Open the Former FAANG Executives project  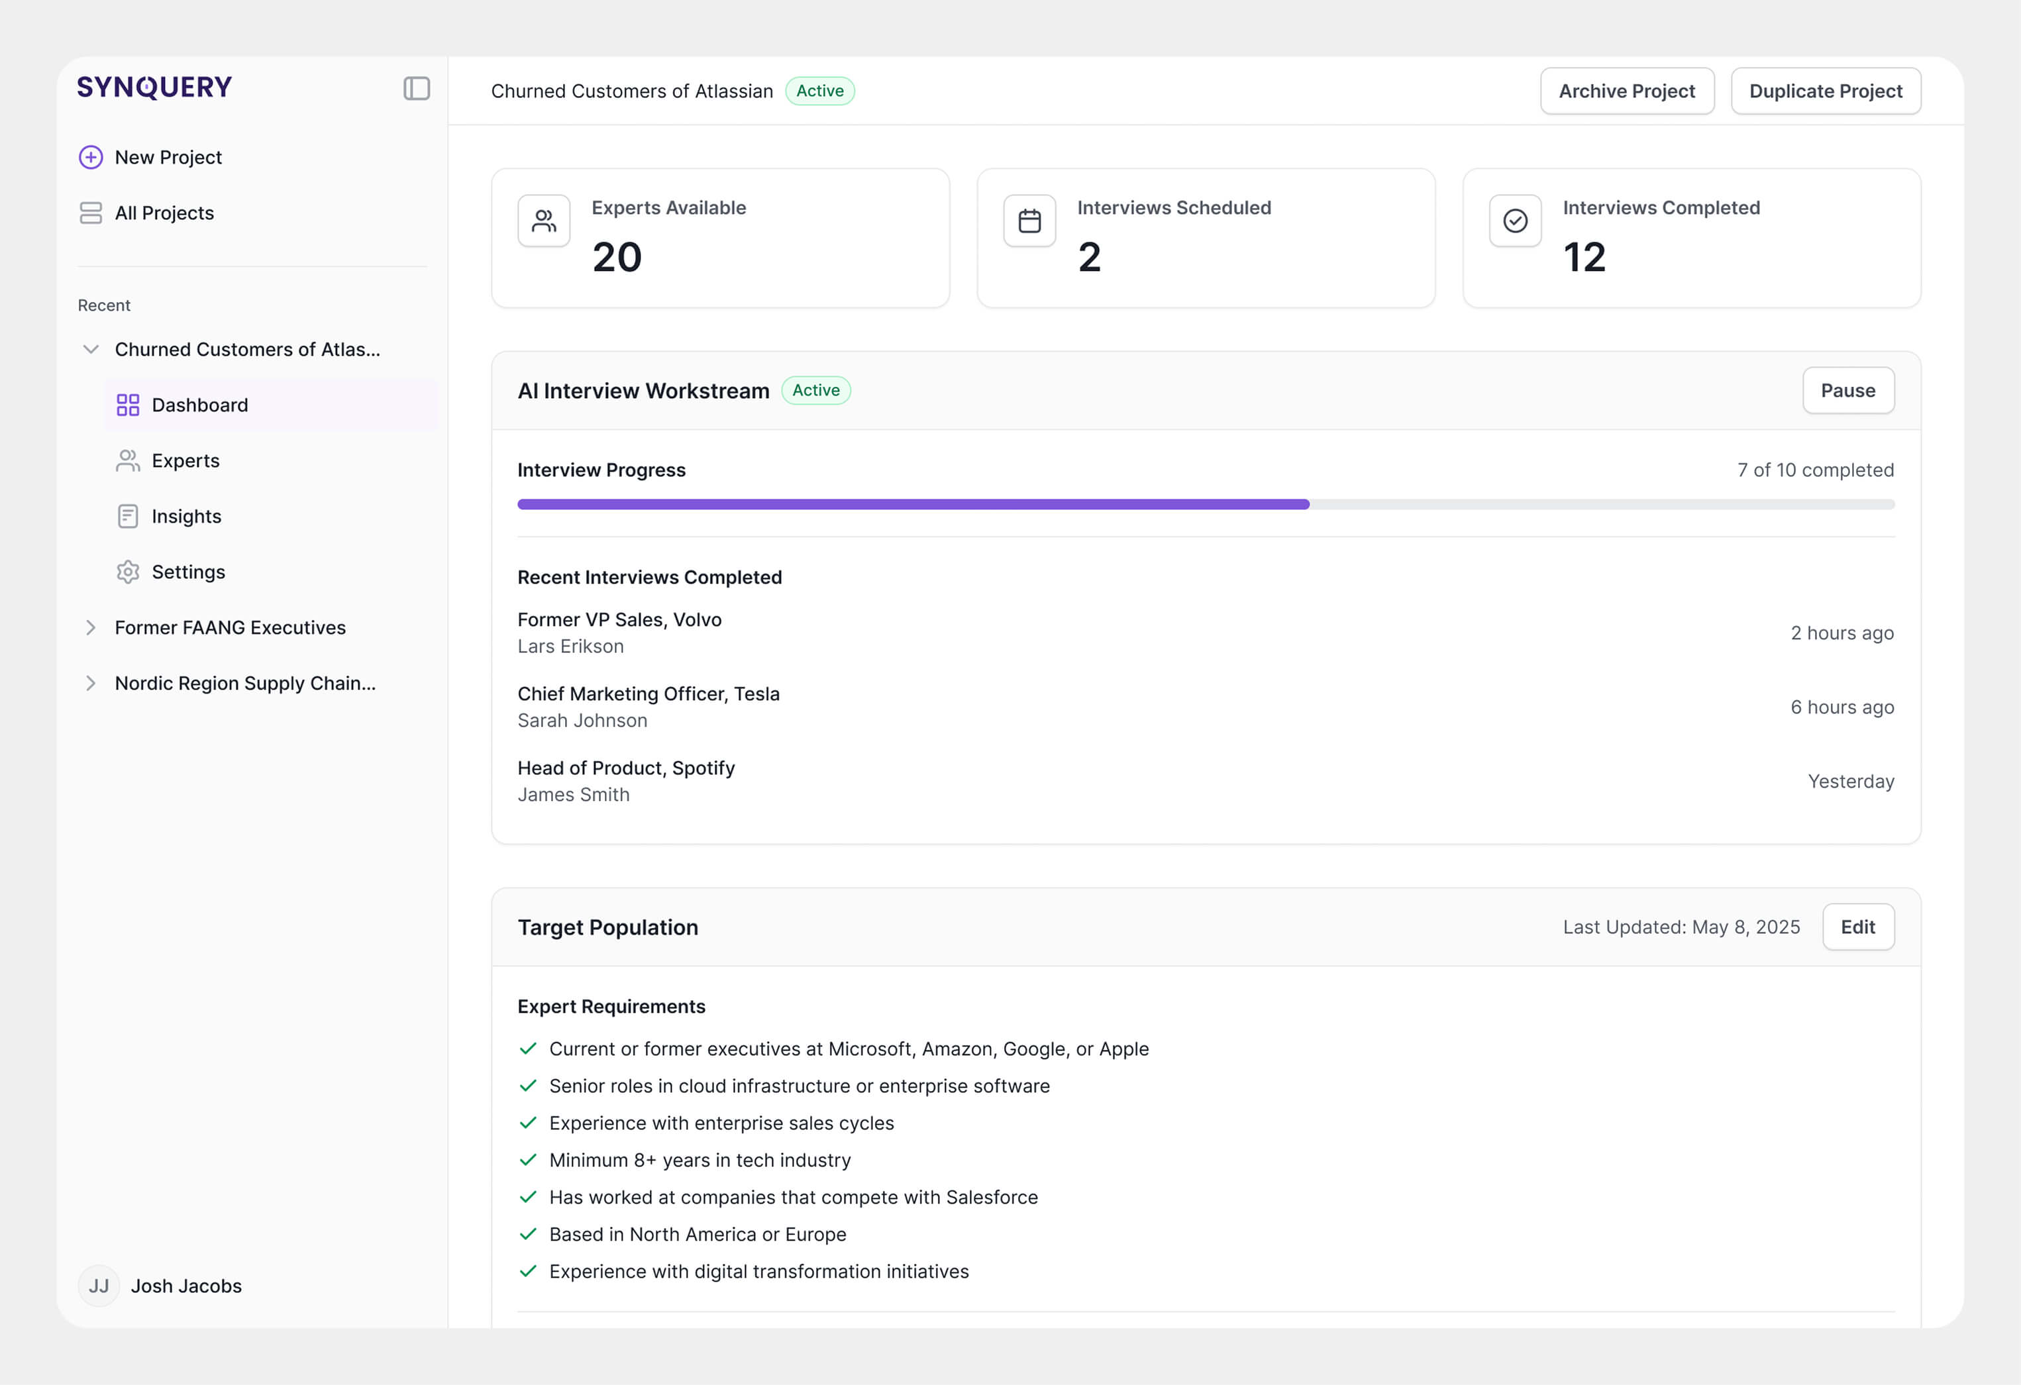point(231,628)
